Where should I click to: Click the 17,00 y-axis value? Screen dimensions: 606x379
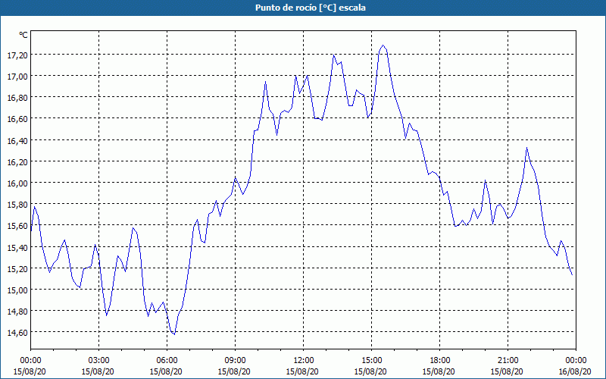point(17,77)
